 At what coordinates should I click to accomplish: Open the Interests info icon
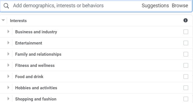(x=185, y=20)
